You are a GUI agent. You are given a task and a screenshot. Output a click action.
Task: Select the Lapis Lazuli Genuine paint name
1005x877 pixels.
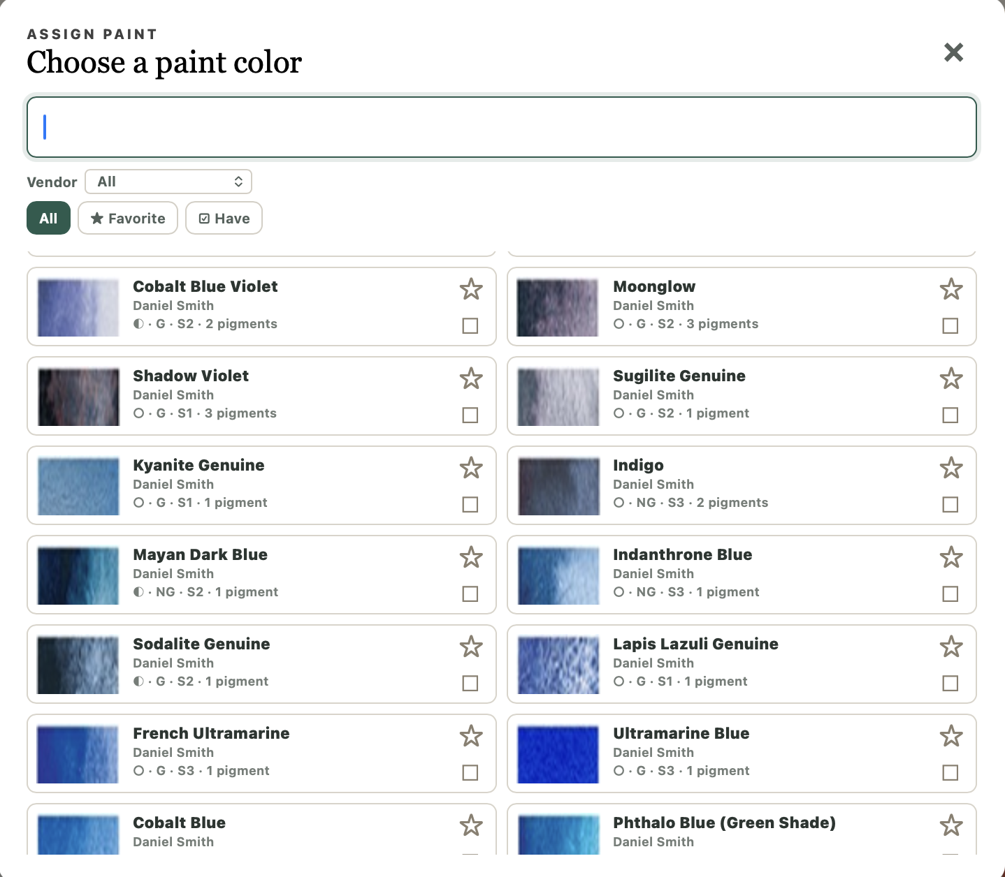[x=695, y=644]
